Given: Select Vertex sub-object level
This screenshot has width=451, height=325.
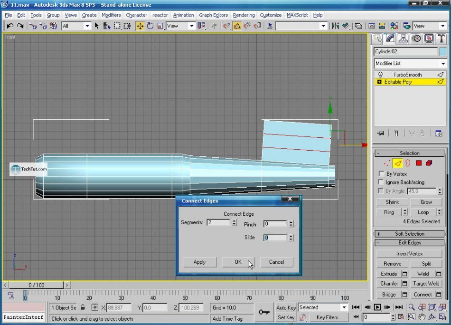Looking at the screenshot, I should (x=387, y=163).
